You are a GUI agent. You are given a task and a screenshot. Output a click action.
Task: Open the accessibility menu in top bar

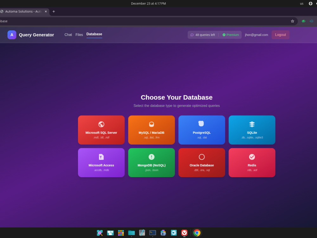point(311,3)
